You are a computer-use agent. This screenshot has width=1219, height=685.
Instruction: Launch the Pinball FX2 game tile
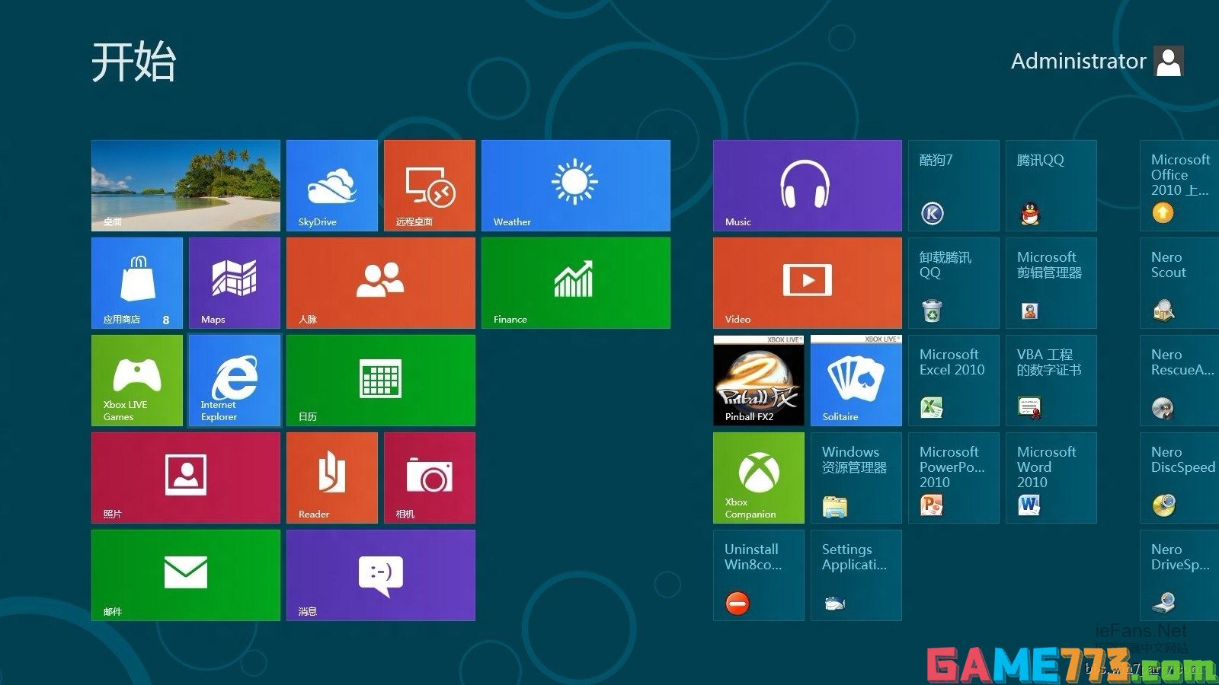pyautogui.click(x=759, y=381)
